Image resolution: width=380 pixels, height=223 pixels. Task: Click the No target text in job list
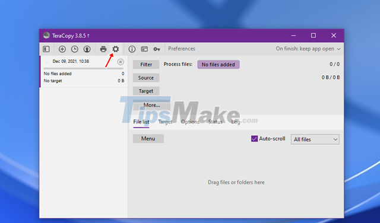(x=53, y=81)
